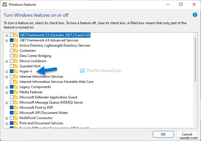Select the MultiPoint Connector entry

[36, 118]
